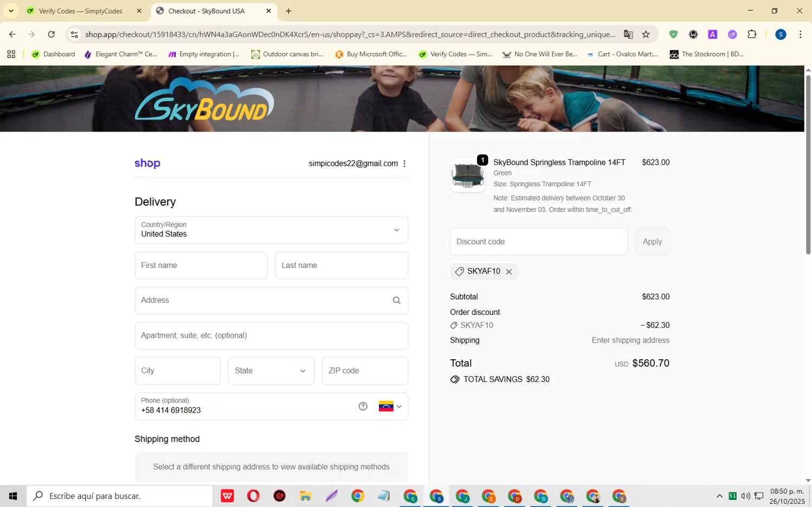The height and width of the screenshot is (507, 812).
Task: Show hidden system tray icons
Action: click(719, 496)
